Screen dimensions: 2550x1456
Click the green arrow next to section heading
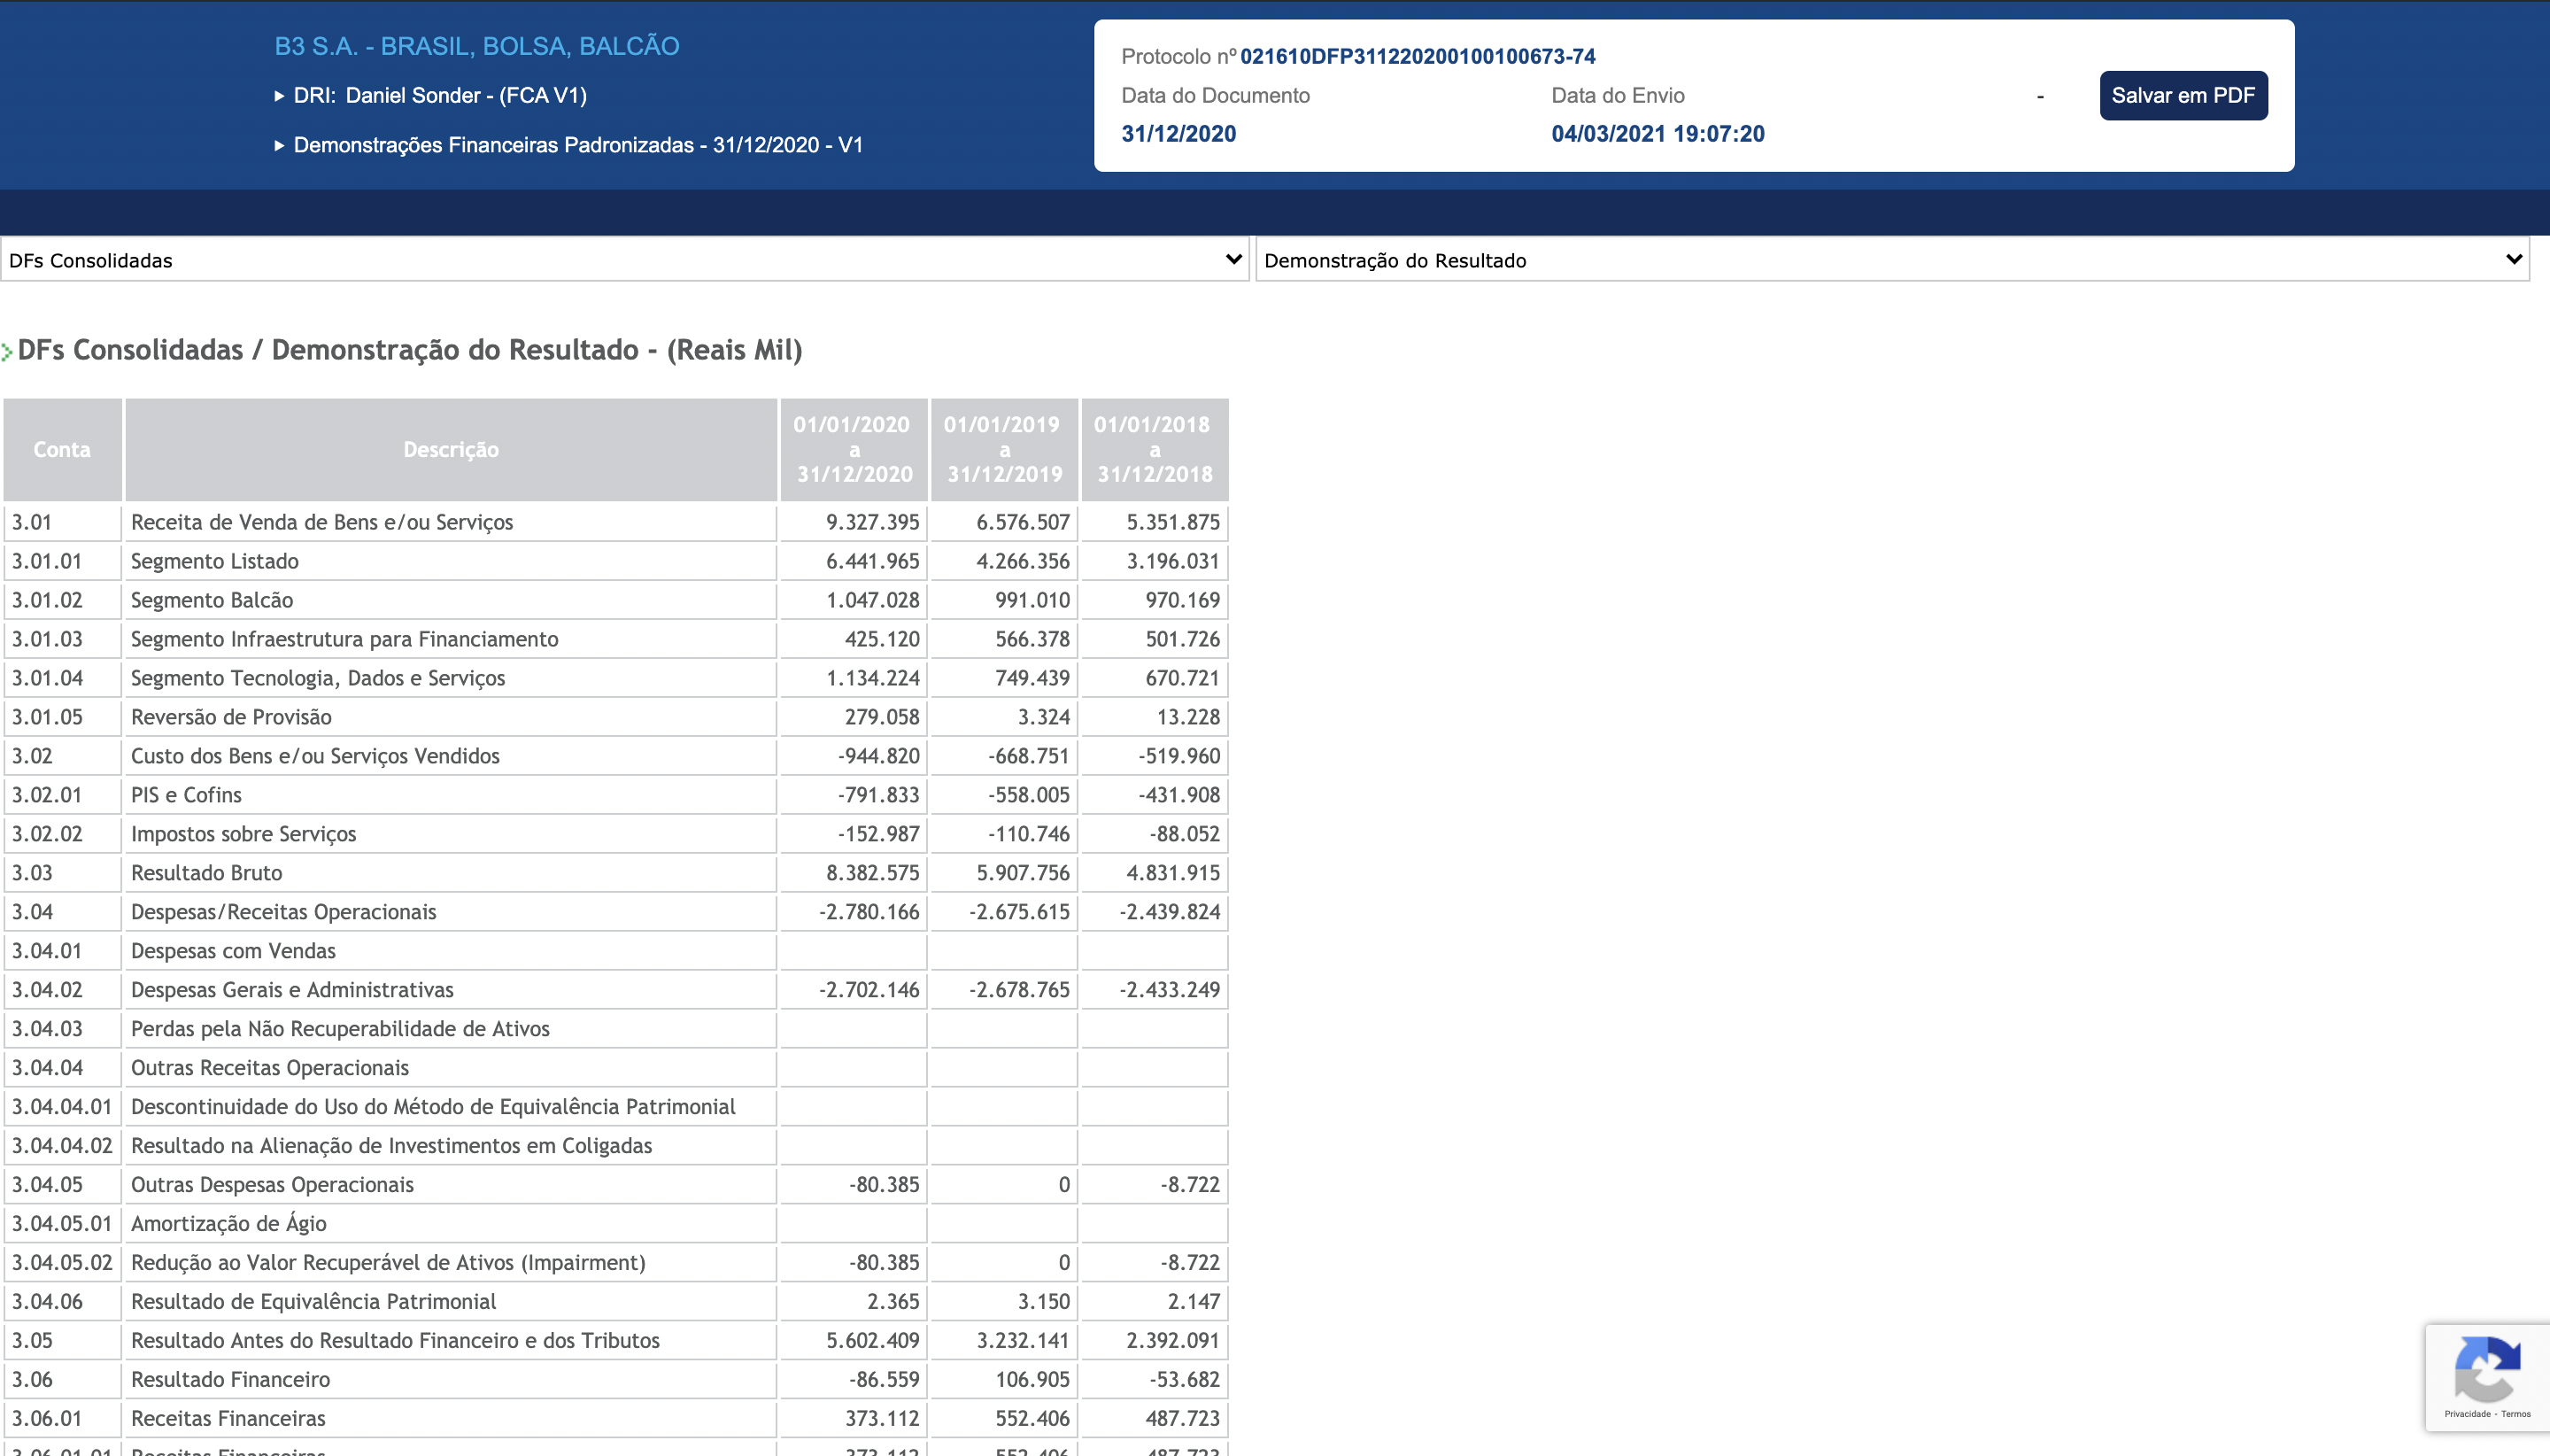[x=7, y=352]
